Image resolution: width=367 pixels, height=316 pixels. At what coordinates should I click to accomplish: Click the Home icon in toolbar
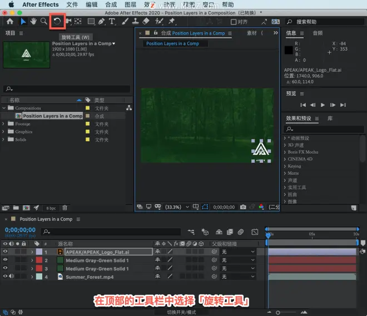(x=10, y=22)
